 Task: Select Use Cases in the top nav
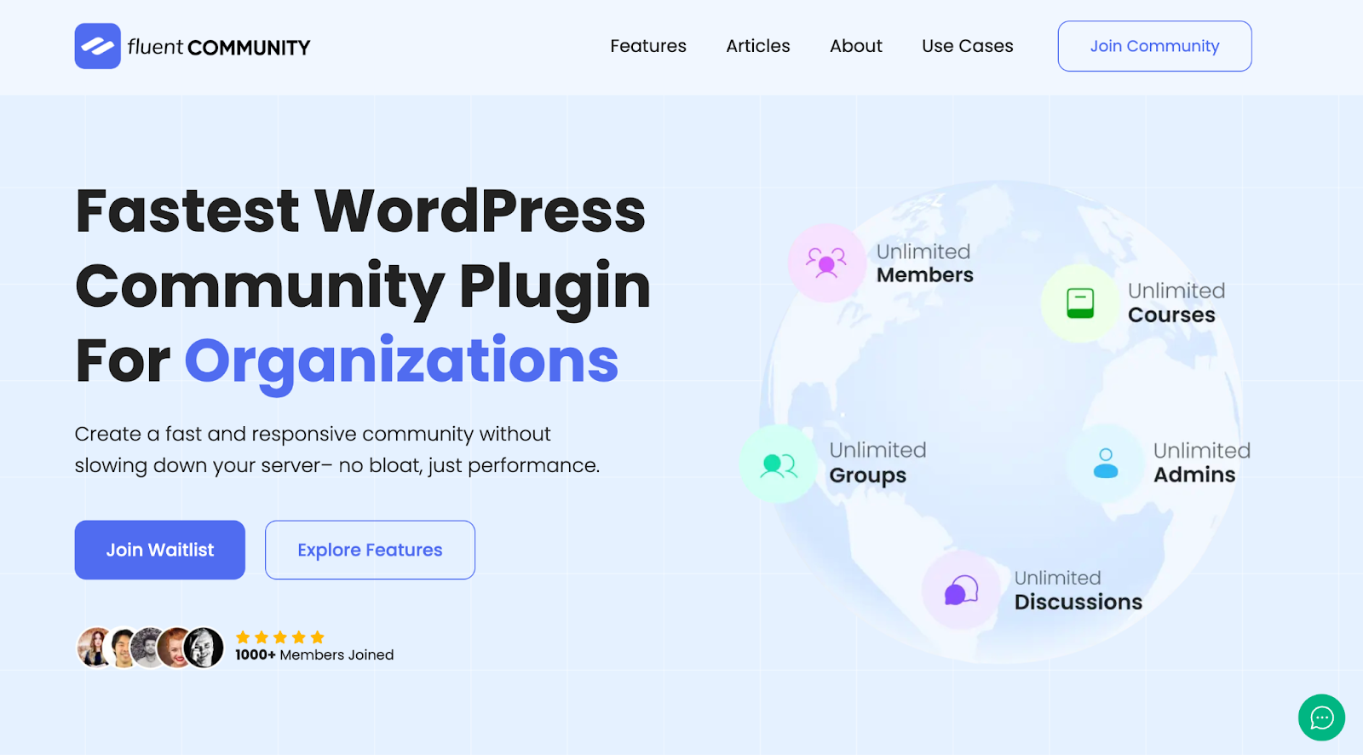[968, 46]
